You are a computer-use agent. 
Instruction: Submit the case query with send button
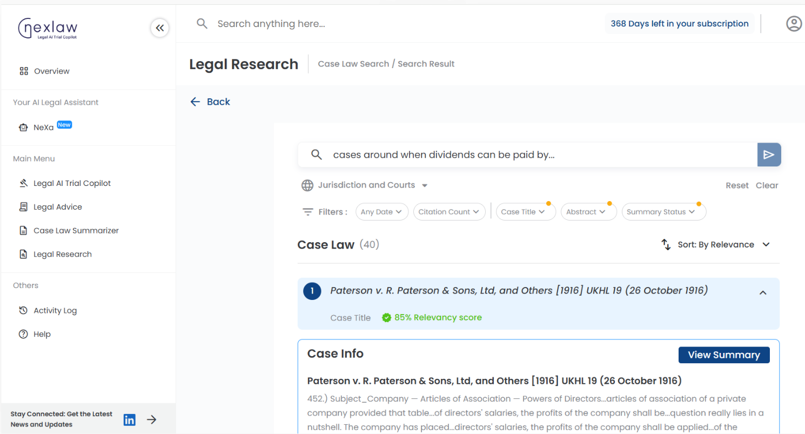769,155
